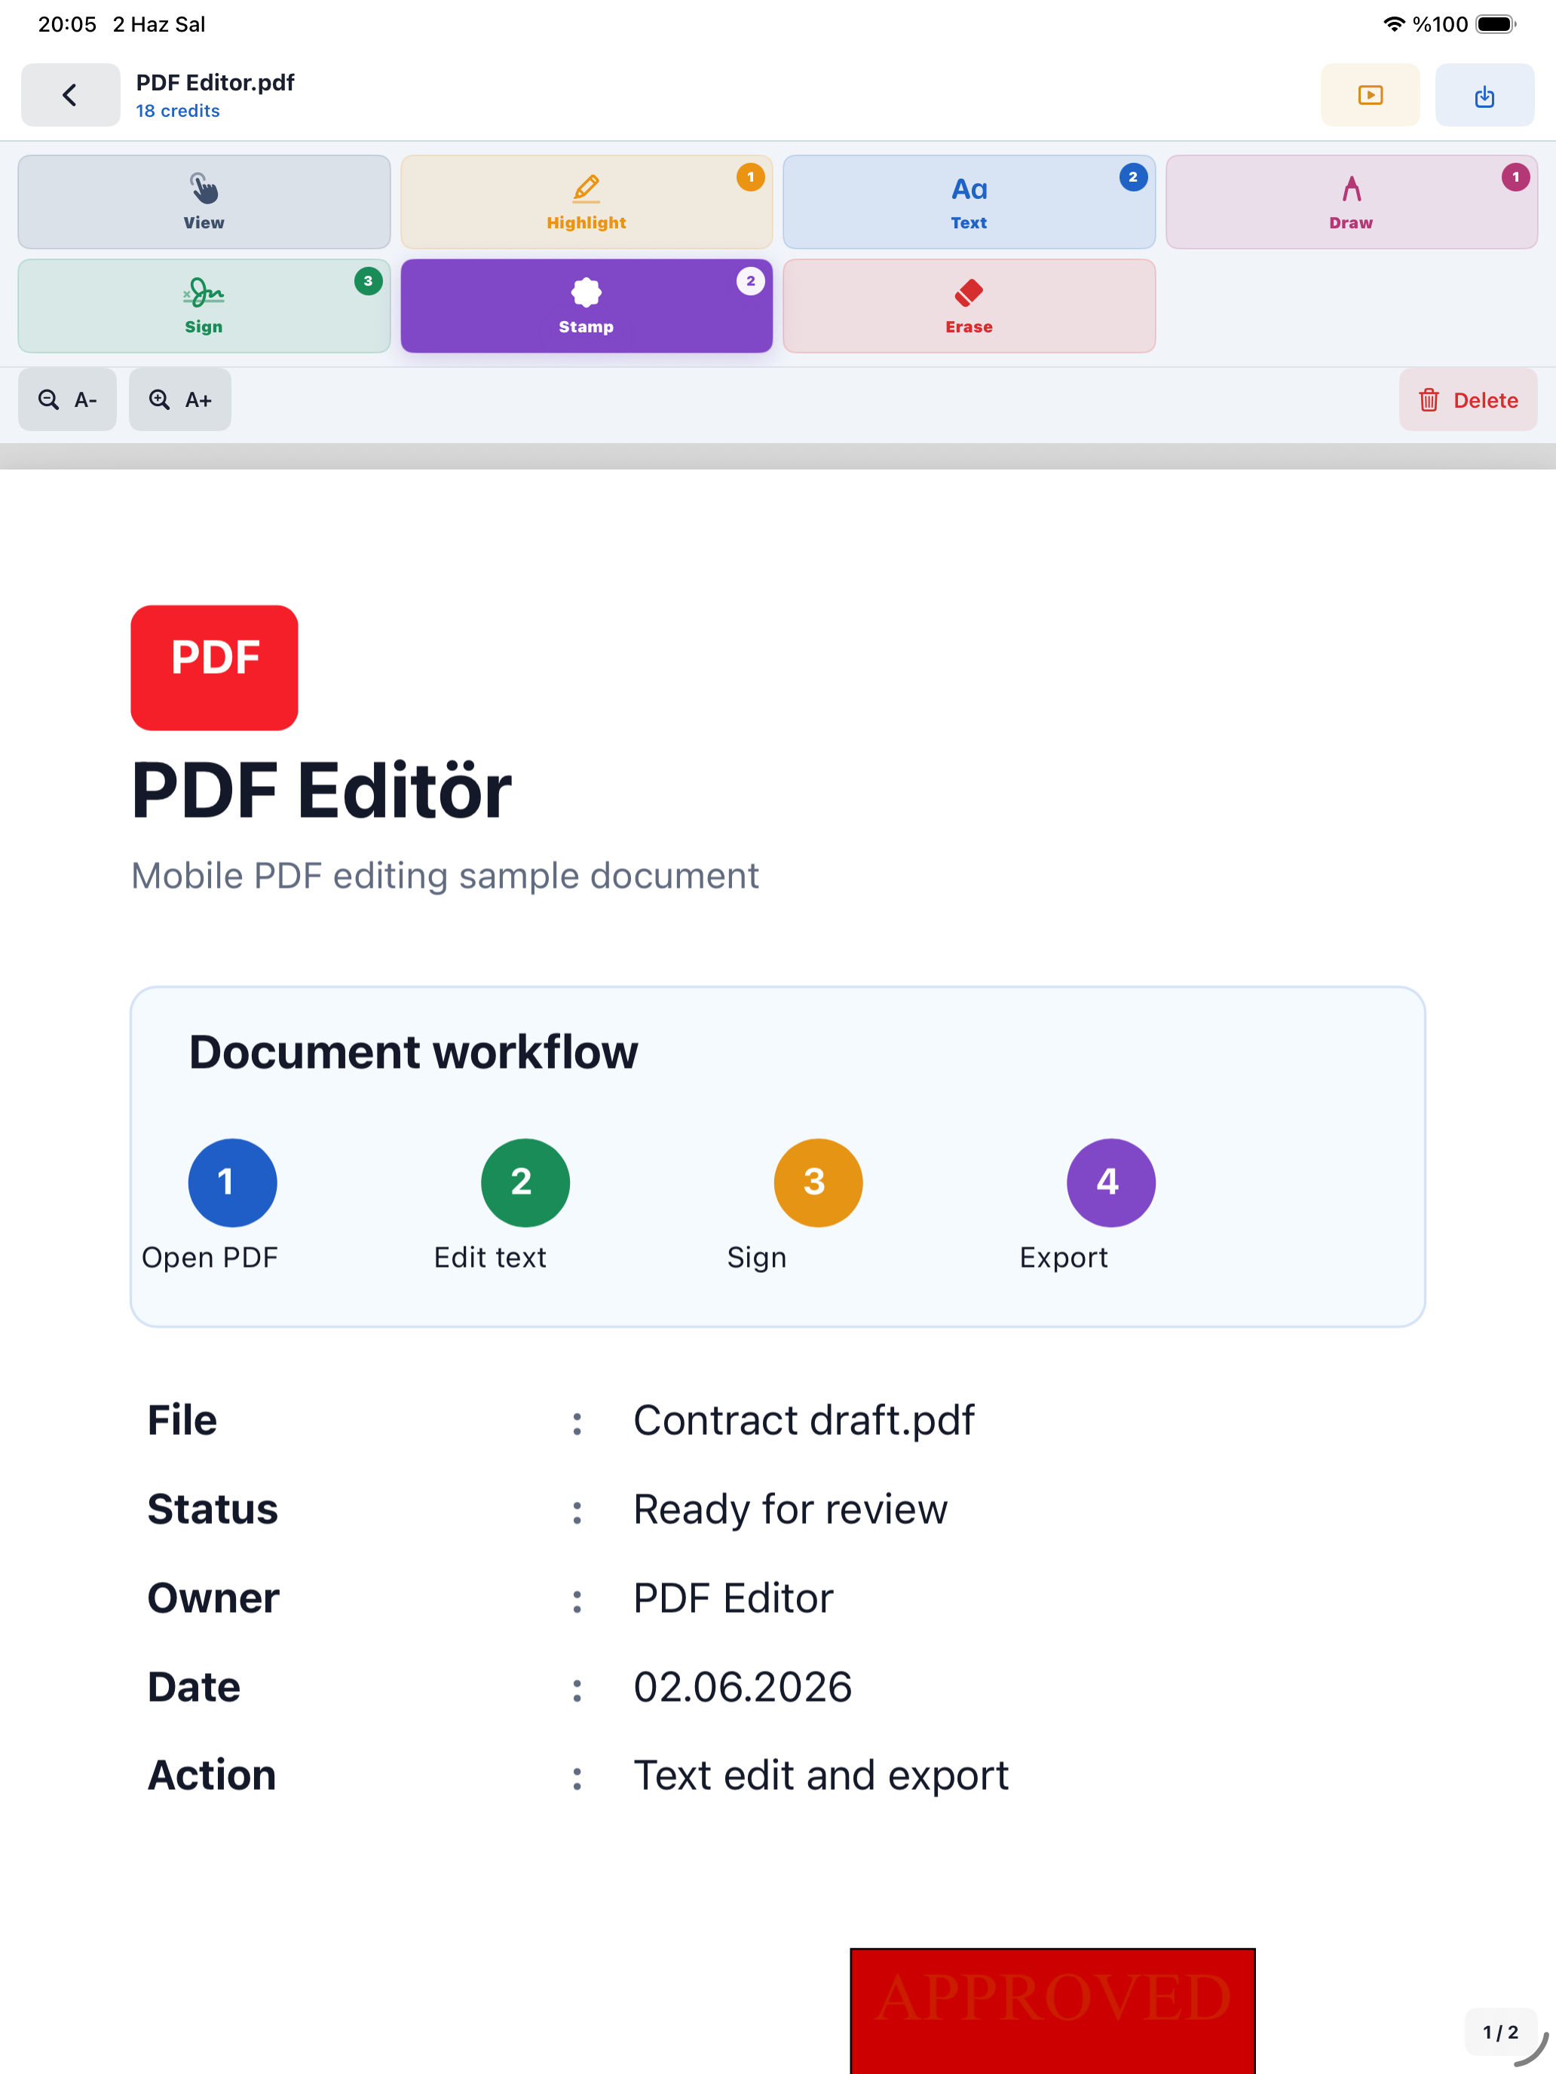This screenshot has height=2074, width=1556.
Task: Open the video play icon button
Action: point(1369,95)
